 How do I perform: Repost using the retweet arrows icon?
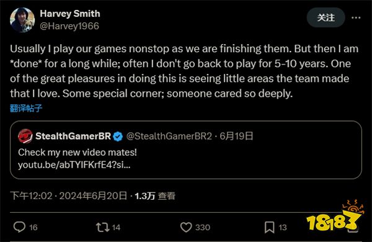pos(102,227)
